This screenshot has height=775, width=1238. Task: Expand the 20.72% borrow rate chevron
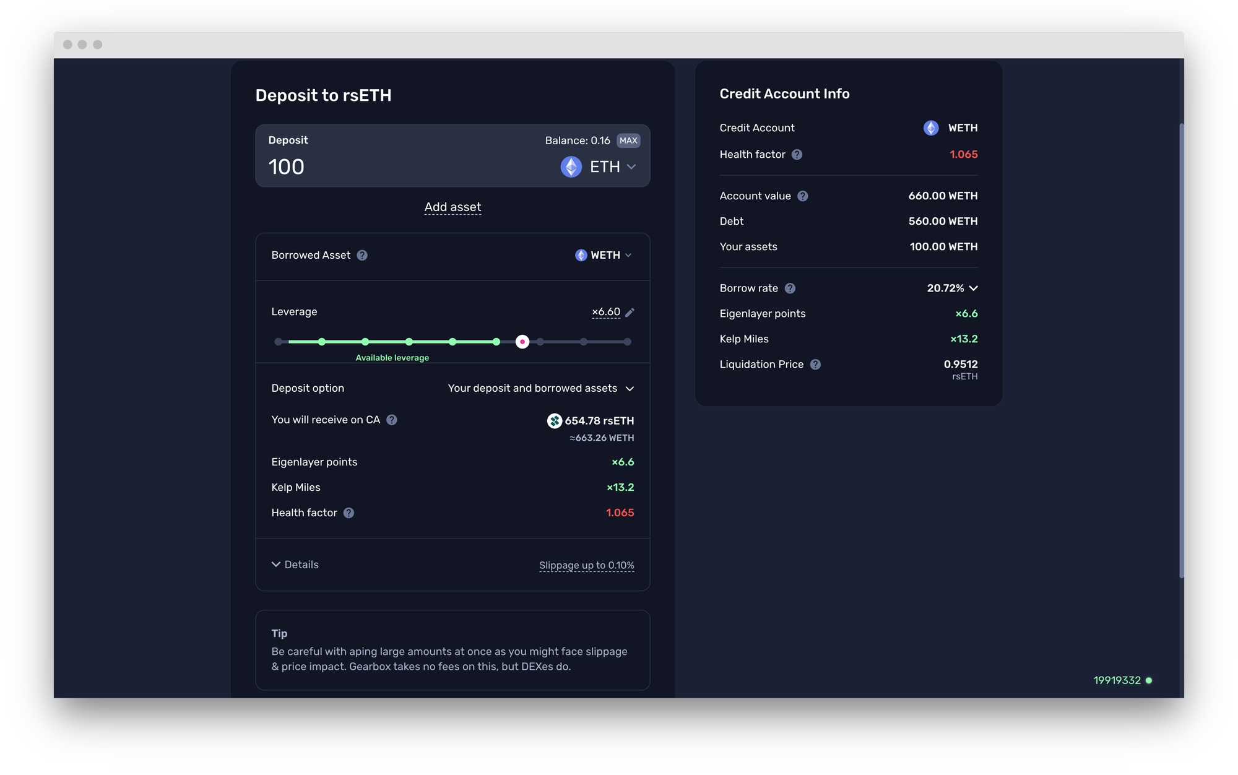click(x=973, y=288)
